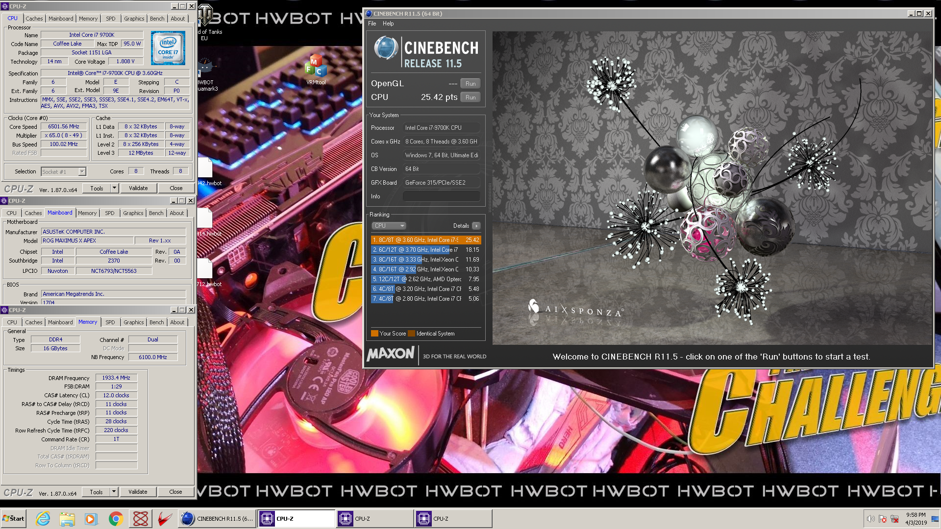Open the Ranking CPU dropdown
Screen dimensions: 941x529
click(389, 226)
